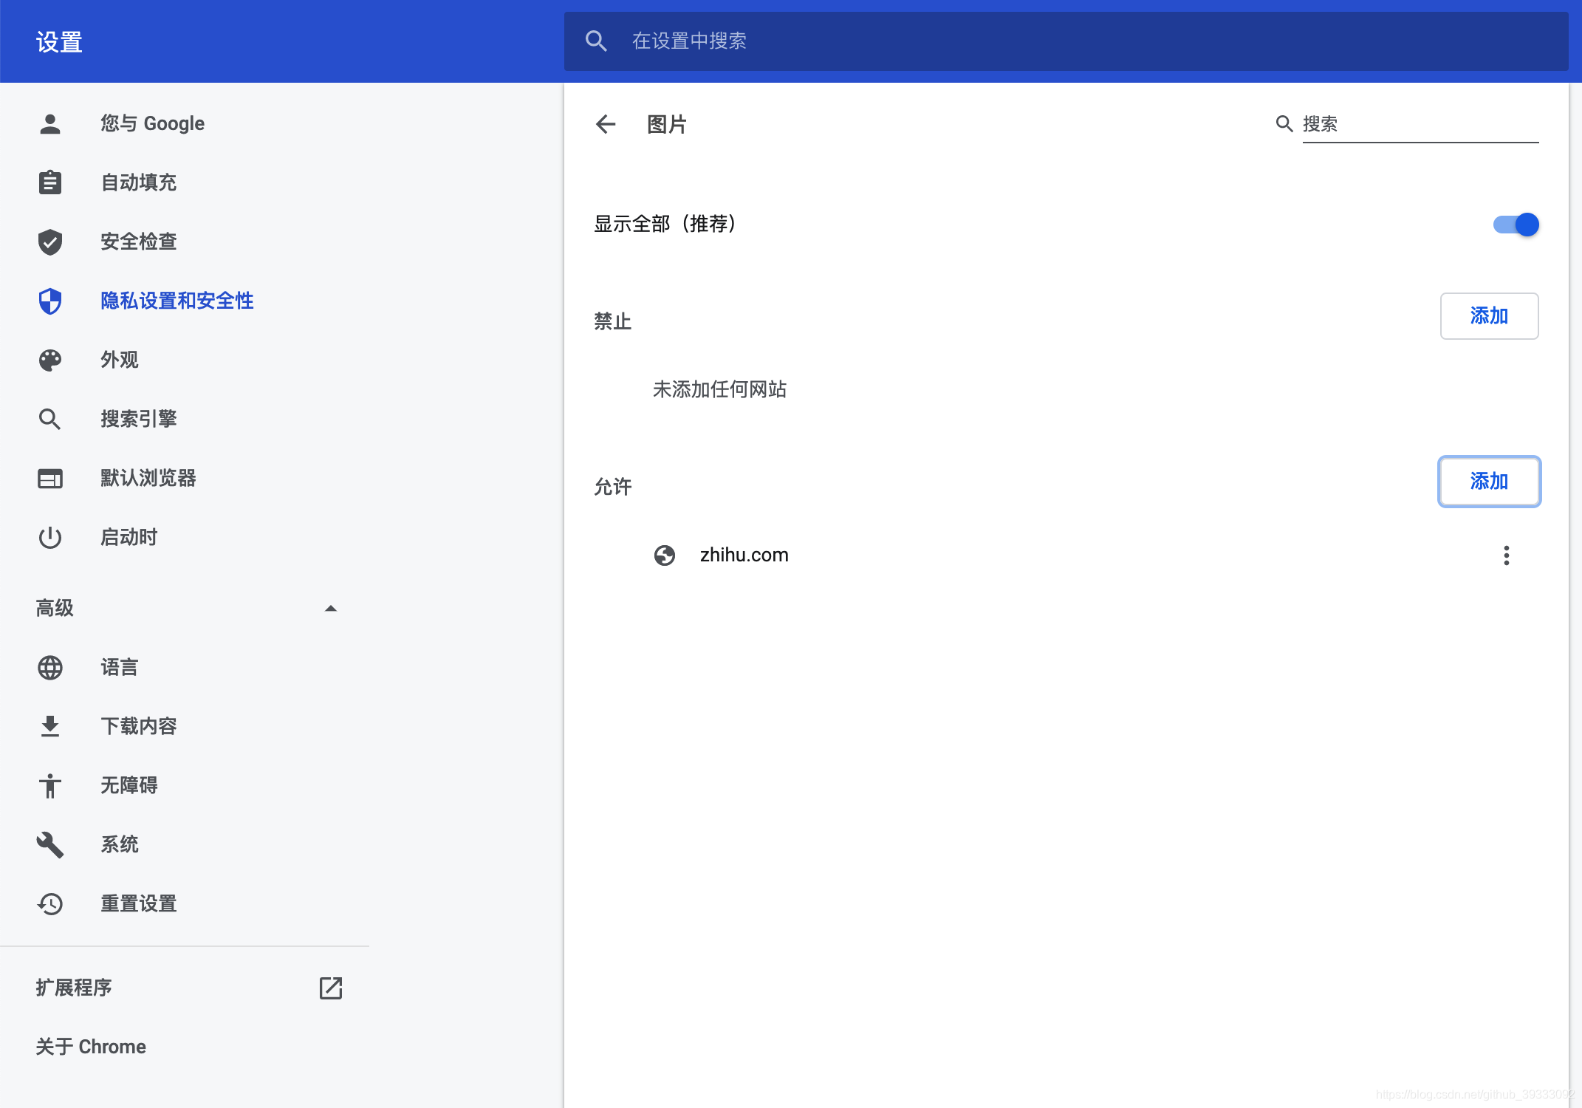
Task: Click the wrench icon for 系统
Action: click(50, 844)
